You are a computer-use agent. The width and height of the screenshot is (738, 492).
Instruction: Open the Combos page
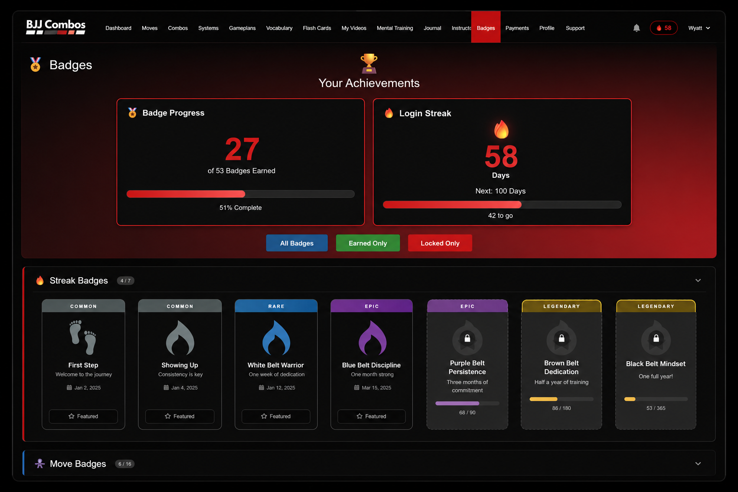pos(178,28)
